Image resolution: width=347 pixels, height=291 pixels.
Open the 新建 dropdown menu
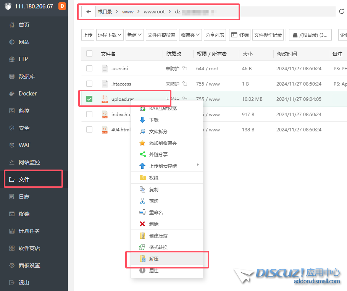pyautogui.click(x=135, y=35)
